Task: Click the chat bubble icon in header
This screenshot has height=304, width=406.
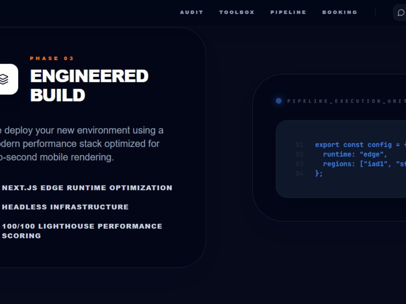Action: pos(401,13)
